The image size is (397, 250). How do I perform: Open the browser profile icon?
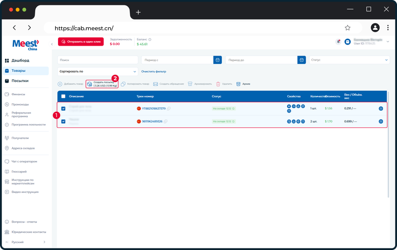pos(375,28)
